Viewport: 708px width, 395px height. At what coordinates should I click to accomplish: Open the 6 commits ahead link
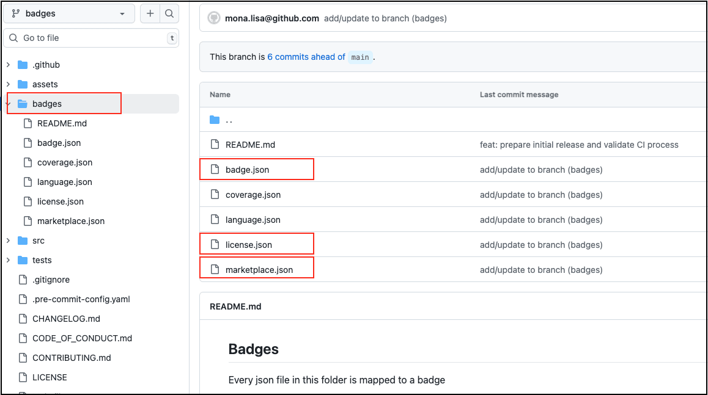pyautogui.click(x=306, y=57)
